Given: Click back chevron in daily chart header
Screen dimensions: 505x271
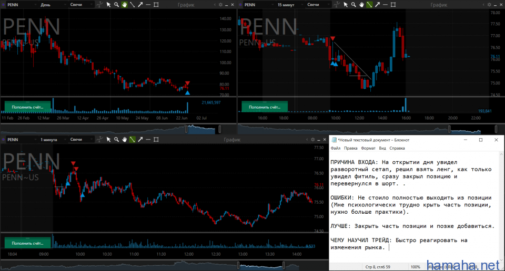Looking at the screenshot, I should click(x=215, y=5).
